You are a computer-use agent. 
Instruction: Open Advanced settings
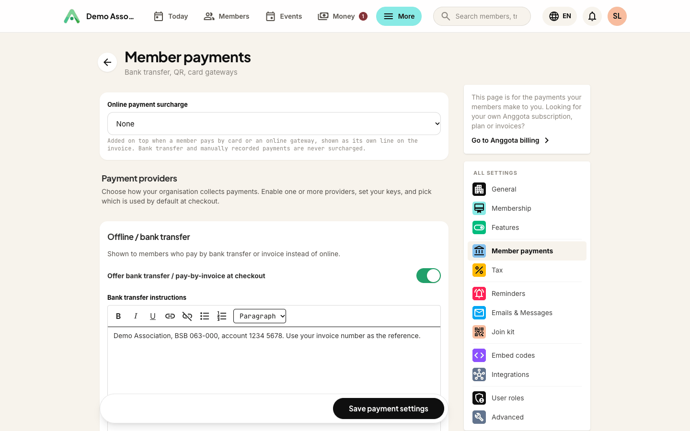527,417
